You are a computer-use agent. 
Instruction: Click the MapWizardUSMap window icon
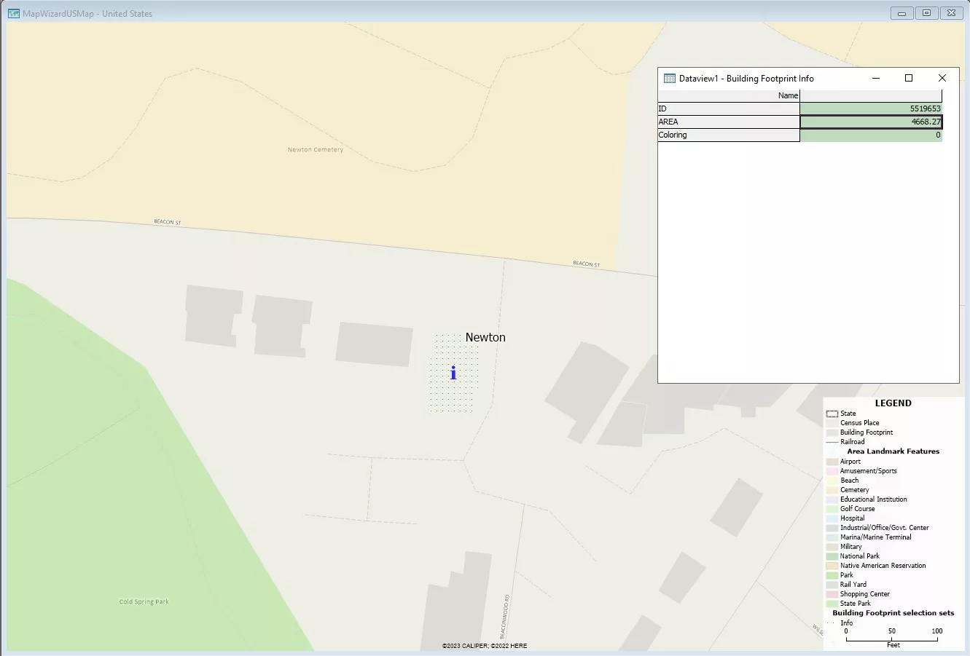pos(13,13)
